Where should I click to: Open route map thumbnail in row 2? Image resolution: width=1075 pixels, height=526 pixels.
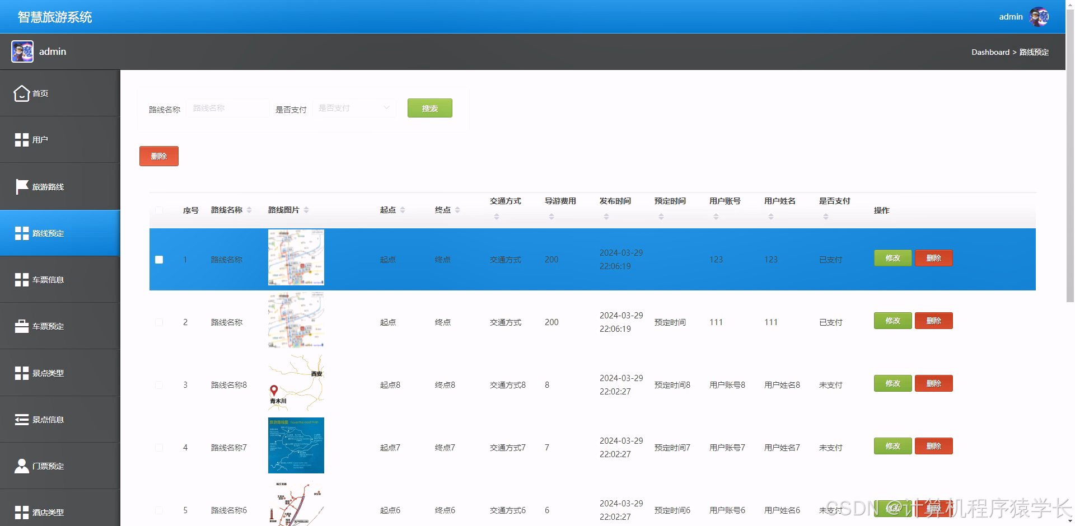296,320
